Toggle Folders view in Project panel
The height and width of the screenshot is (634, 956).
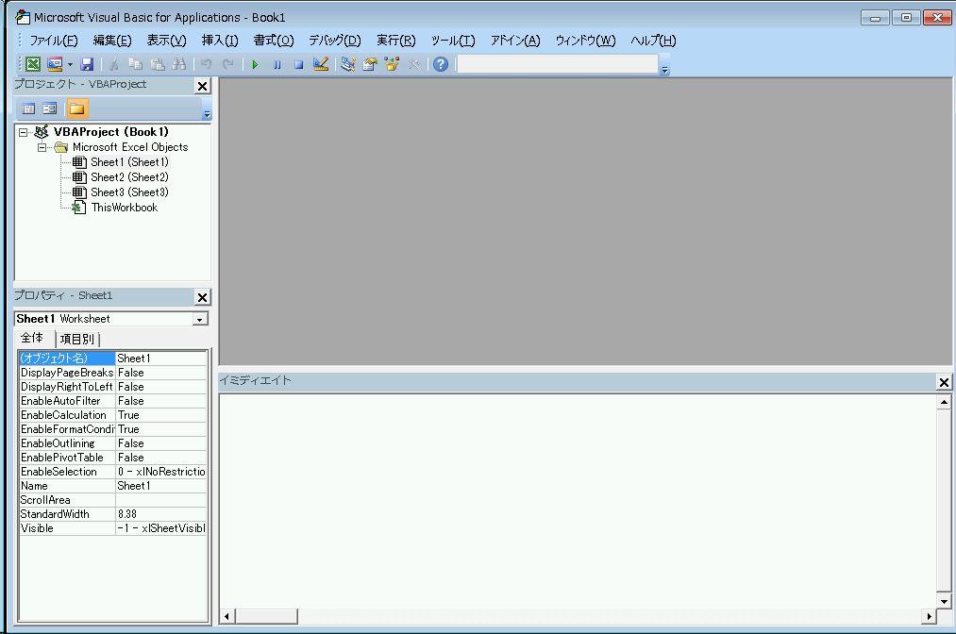(76, 108)
